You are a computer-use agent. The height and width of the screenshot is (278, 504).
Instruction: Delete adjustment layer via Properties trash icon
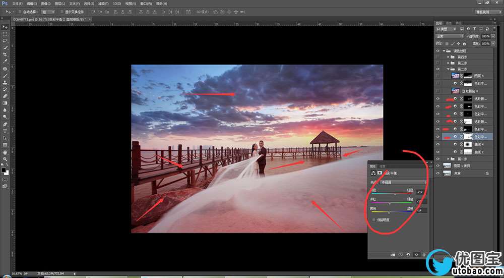[424, 254]
